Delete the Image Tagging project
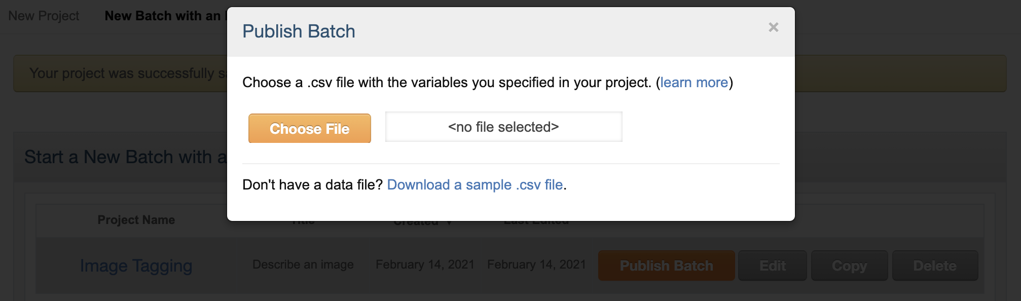 (934, 266)
